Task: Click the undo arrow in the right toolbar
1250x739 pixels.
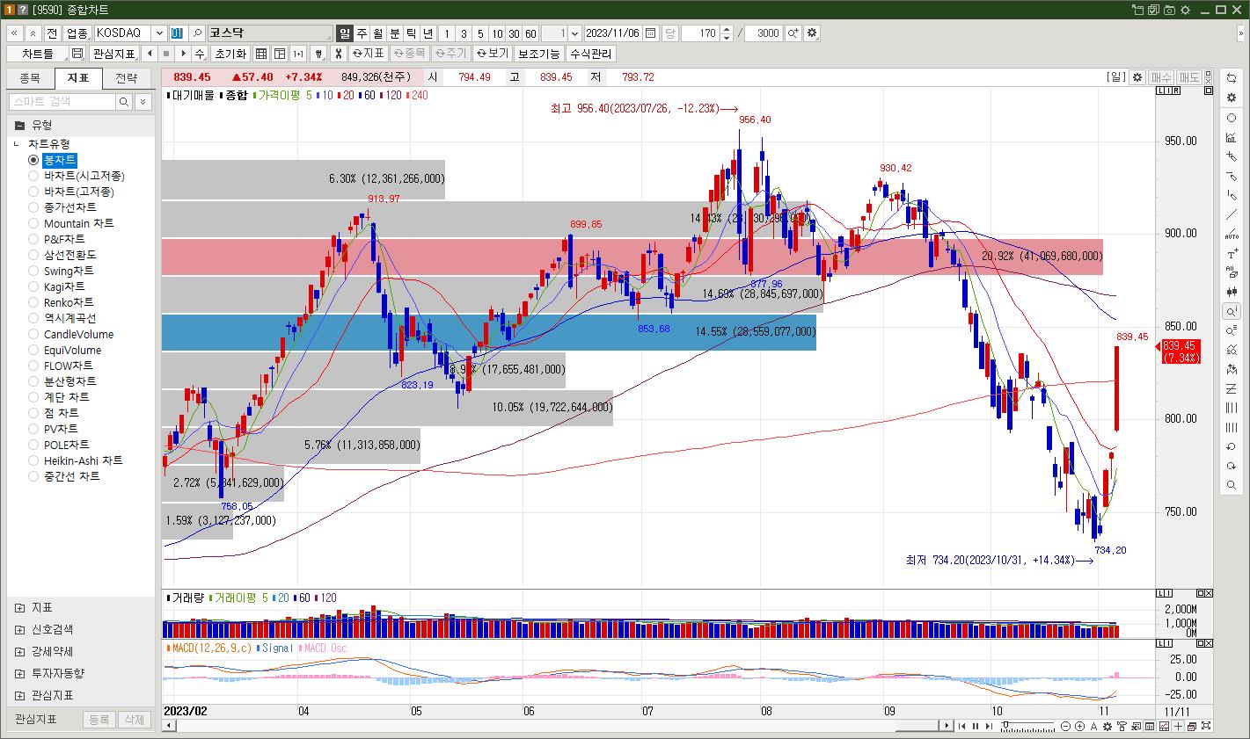Action: [x=1231, y=446]
